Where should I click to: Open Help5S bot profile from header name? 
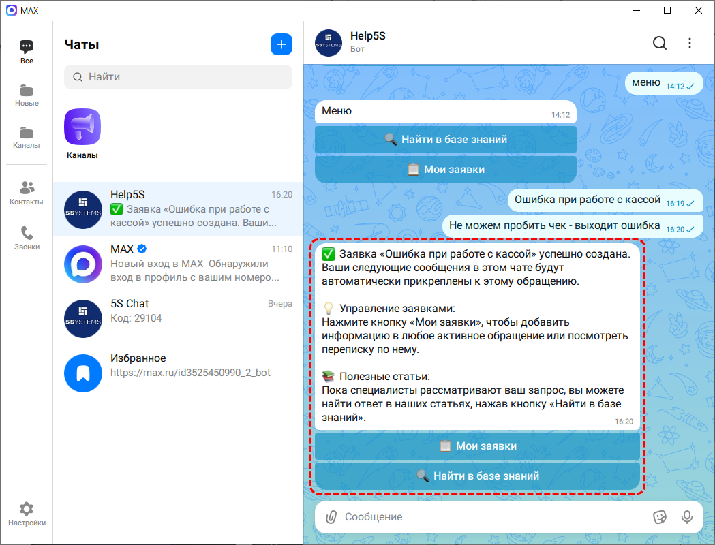point(367,36)
